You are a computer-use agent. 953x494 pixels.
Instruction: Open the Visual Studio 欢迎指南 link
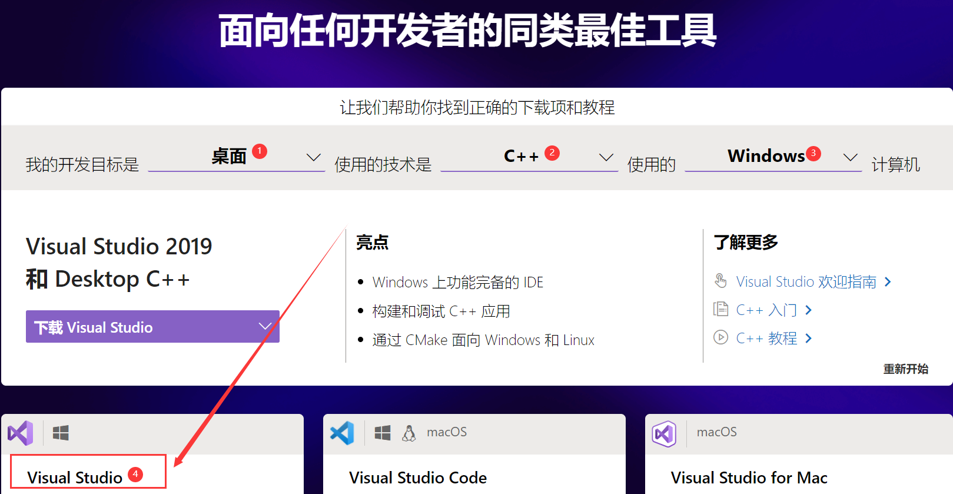pos(806,282)
